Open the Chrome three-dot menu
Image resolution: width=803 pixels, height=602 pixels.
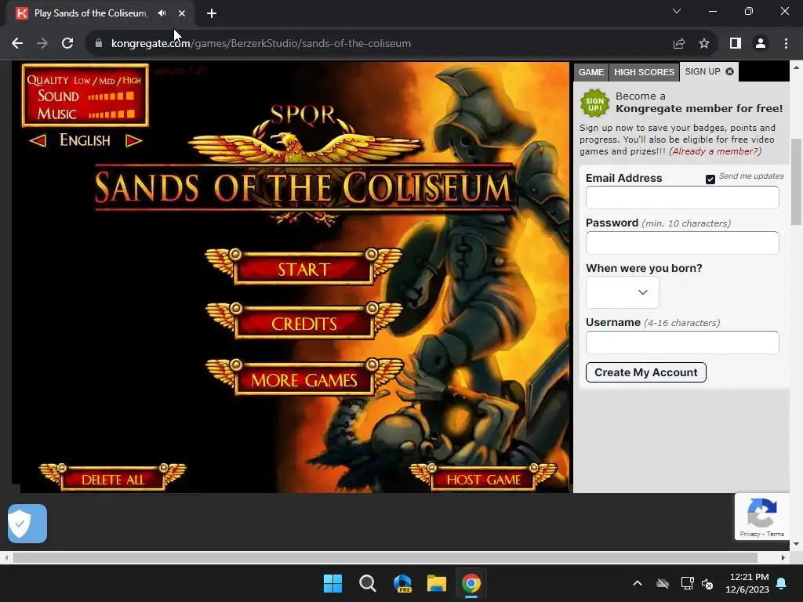click(786, 44)
